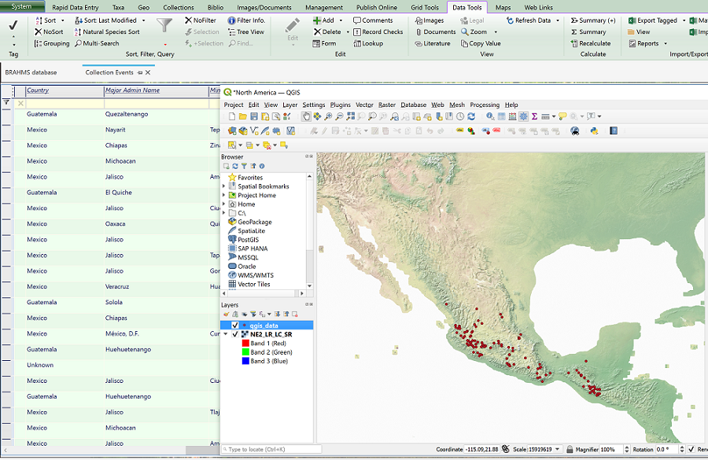Viewport: 708px width, 460px height.
Task: Click Open Layer Styling panel icon
Action: point(227,315)
